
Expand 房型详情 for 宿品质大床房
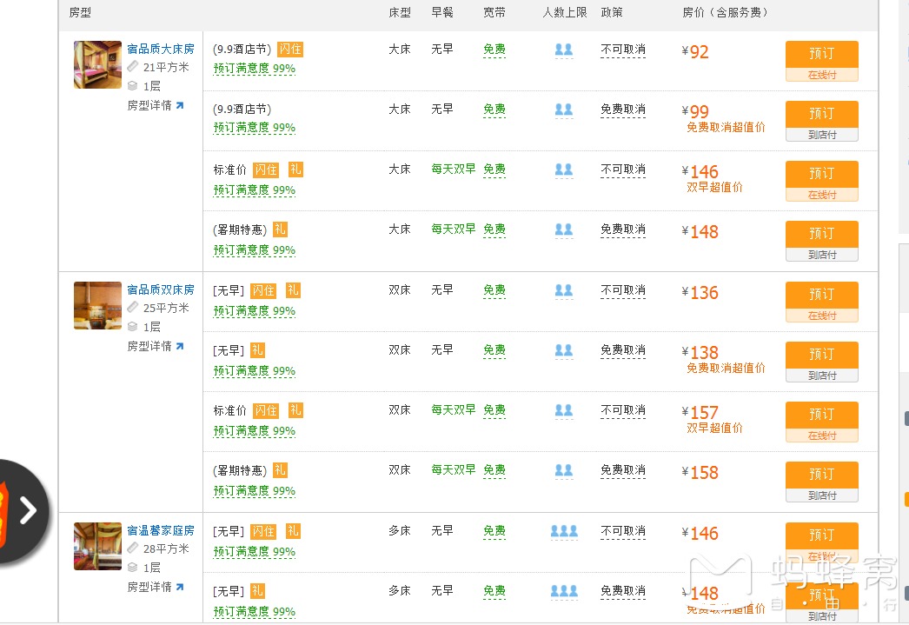point(156,105)
